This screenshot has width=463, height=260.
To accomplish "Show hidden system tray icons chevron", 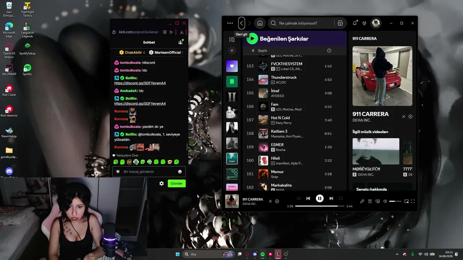I will pos(397,254).
